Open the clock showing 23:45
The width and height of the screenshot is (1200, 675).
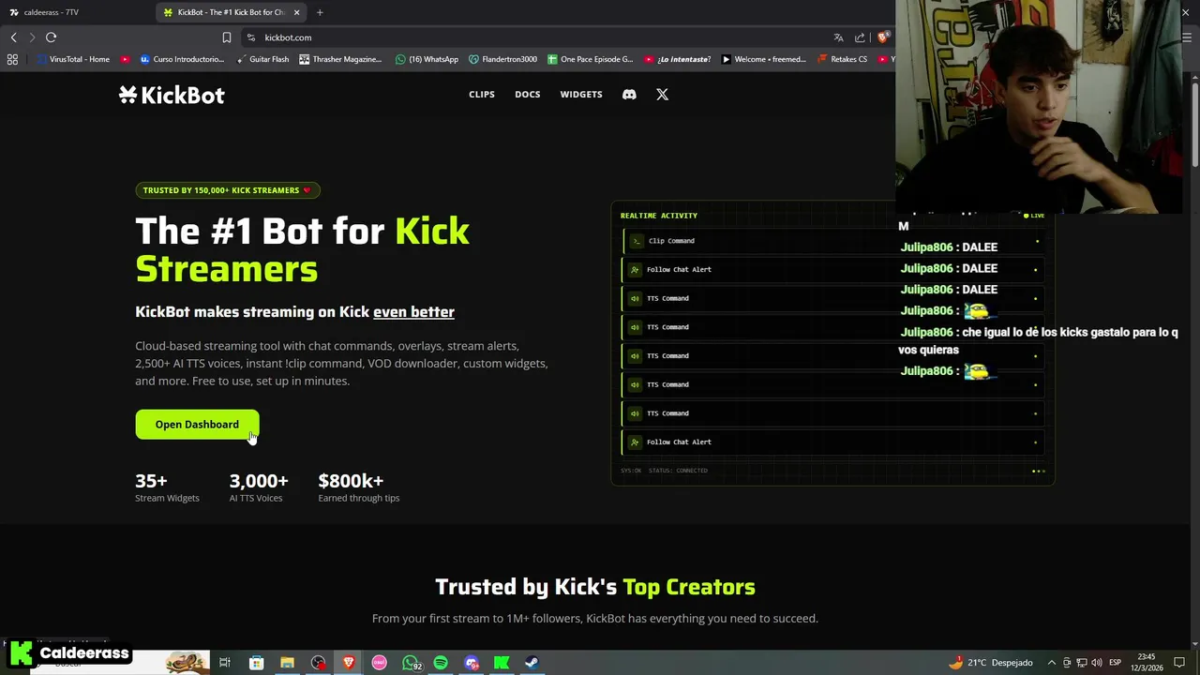1146,663
